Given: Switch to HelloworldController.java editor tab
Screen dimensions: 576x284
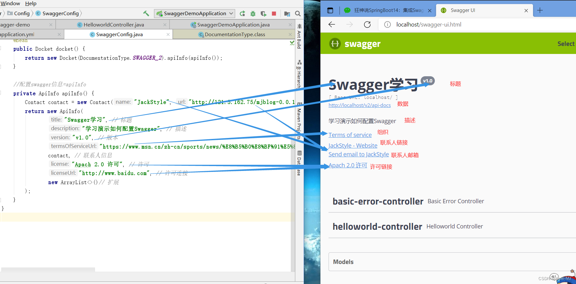Looking at the screenshot, I should 113,25.
